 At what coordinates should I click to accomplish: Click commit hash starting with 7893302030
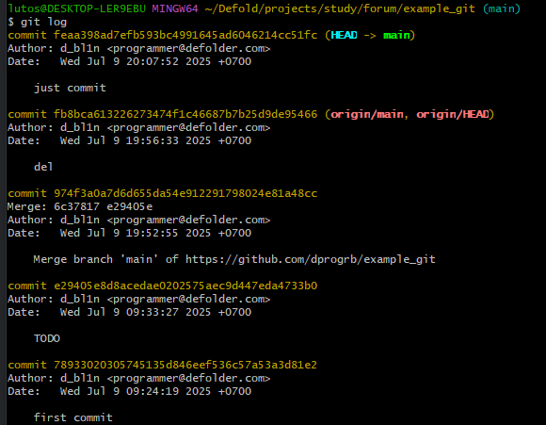pos(185,365)
